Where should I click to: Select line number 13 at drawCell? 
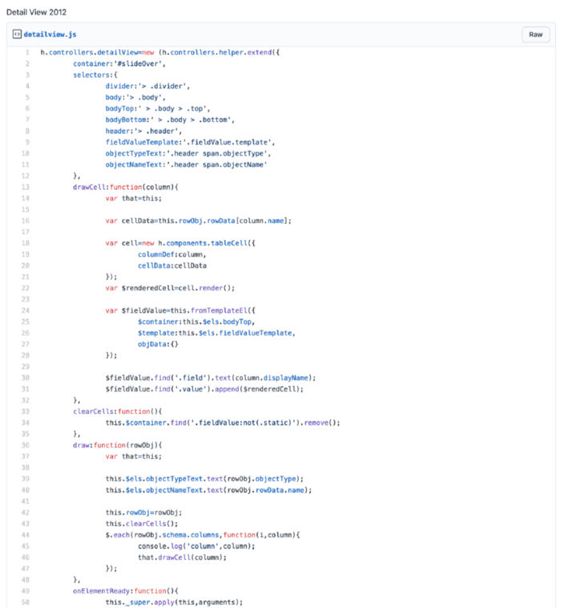pyautogui.click(x=26, y=187)
